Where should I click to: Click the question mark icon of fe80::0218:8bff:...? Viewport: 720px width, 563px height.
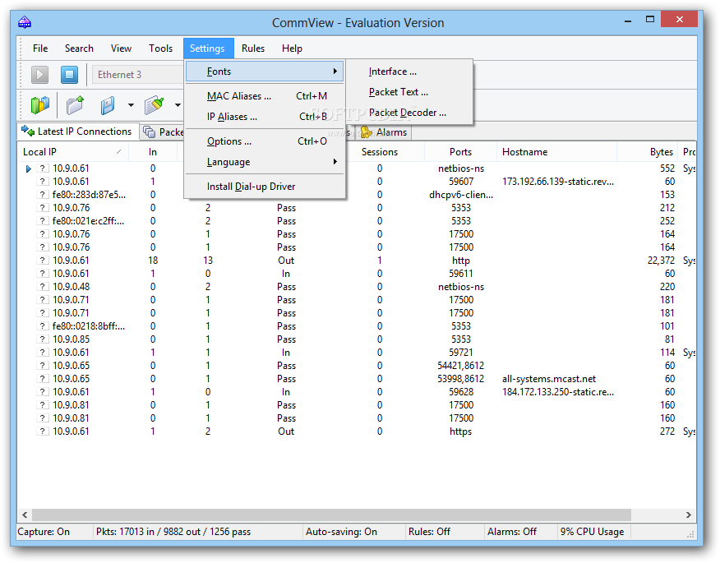[x=43, y=326]
